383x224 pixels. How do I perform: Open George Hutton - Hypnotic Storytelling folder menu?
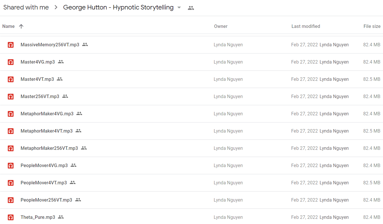click(x=118, y=7)
